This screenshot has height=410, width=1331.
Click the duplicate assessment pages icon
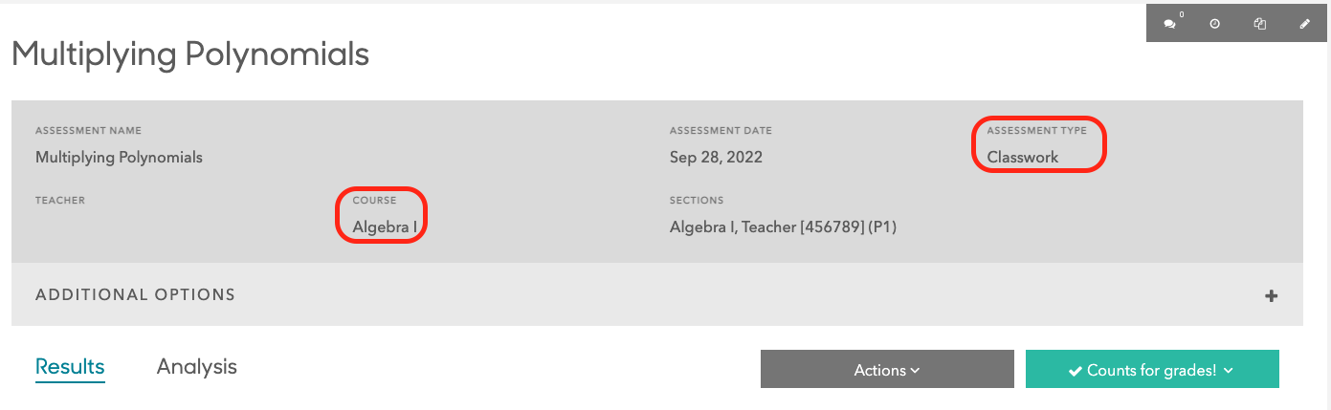[1260, 24]
